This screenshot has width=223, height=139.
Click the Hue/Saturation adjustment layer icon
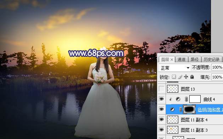tap(172, 109)
